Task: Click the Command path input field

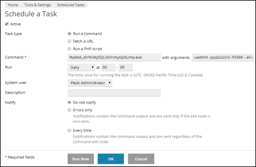Action: 114,57
